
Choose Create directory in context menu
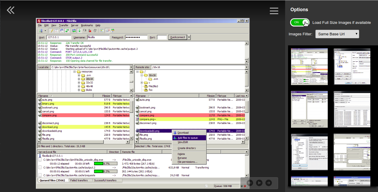click(x=189, y=148)
